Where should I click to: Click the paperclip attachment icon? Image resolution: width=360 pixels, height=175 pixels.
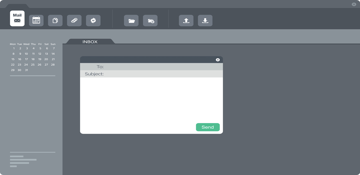click(74, 20)
